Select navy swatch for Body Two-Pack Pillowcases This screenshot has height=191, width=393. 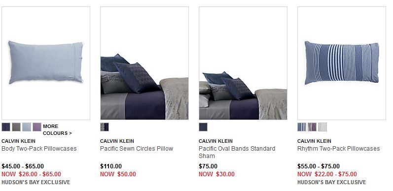click(6, 127)
